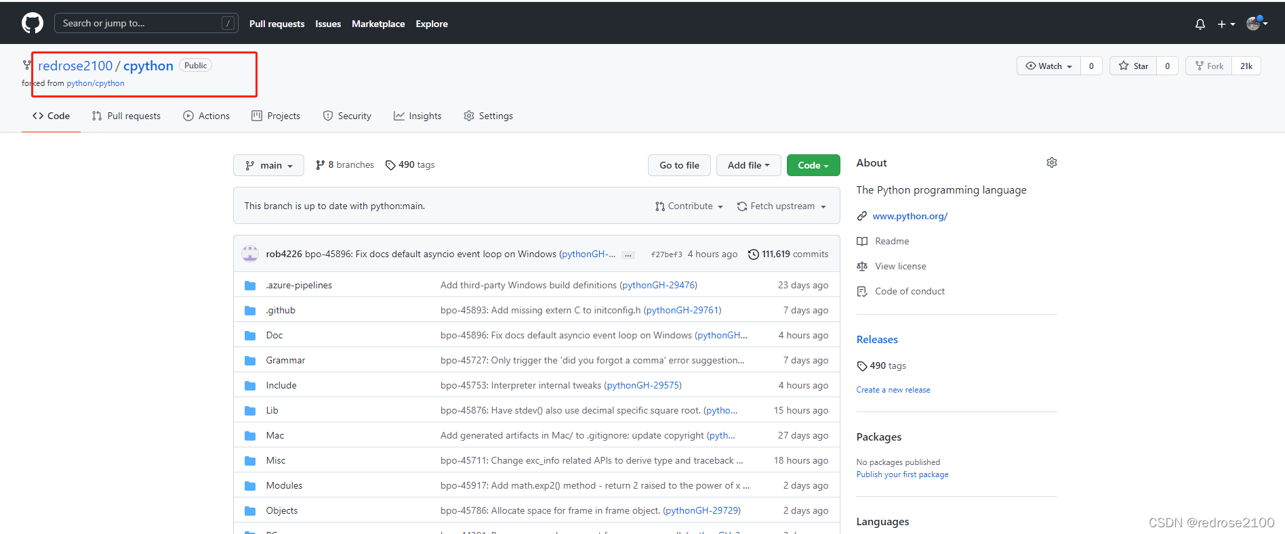View the 490 tags near branch selector
Screen dimensions: 1285x534
410,164
